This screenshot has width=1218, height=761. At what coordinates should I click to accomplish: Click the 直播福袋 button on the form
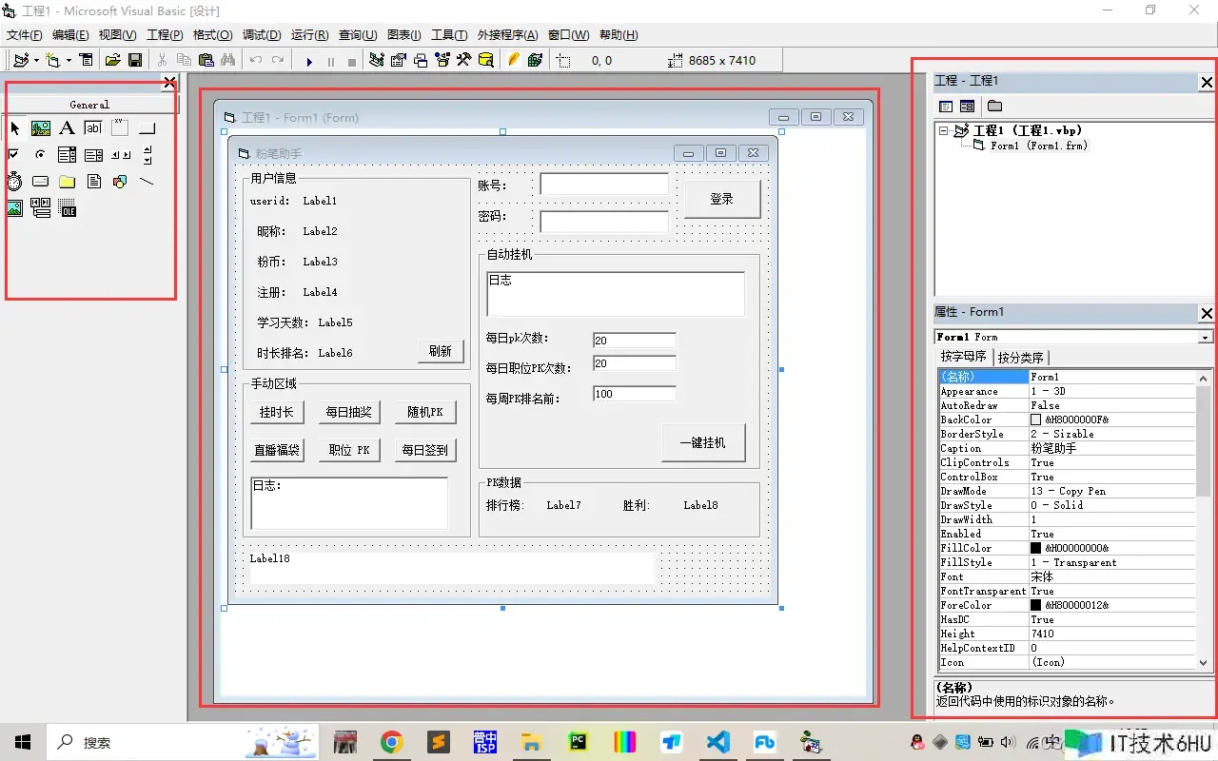click(277, 450)
